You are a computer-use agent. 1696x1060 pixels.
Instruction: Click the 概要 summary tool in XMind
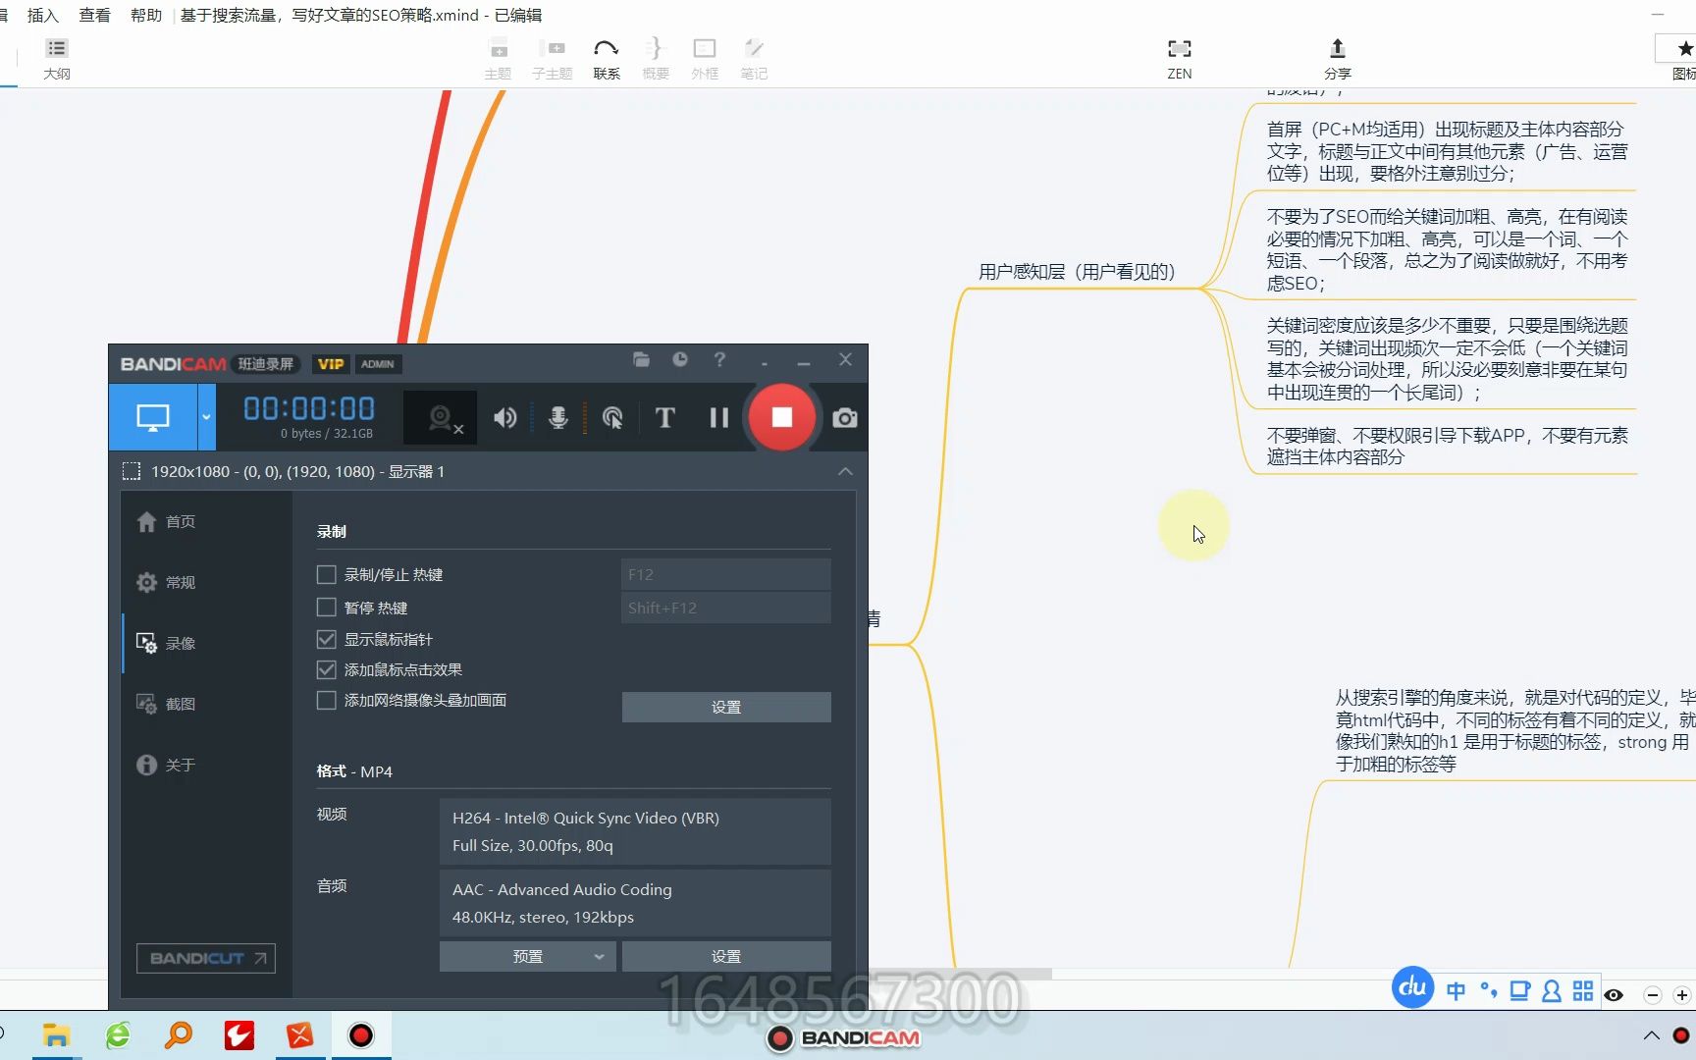click(x=656, y=59)
